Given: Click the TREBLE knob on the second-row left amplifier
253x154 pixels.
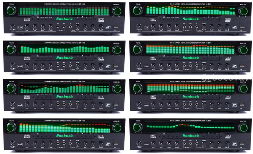Looking at the screenshot, I should (93, 65).
